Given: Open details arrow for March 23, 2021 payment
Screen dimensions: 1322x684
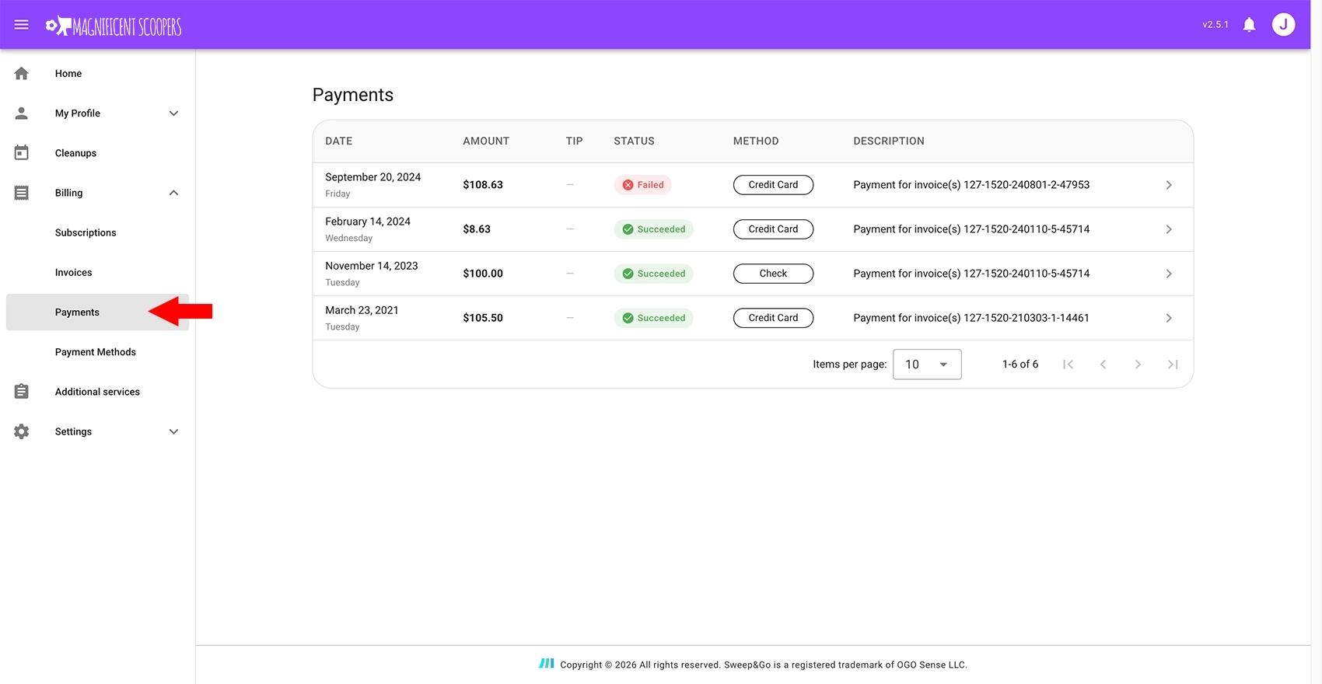Looking at the screenshot, I should tap(1169, 318).
